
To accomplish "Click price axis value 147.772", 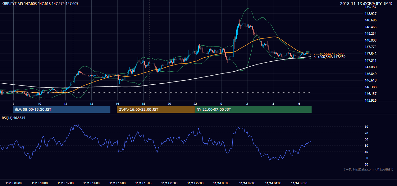I will (371, 47).
